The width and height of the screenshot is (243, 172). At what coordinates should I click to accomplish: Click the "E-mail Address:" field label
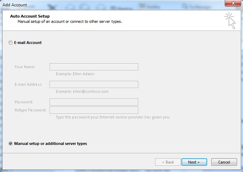(28, 85)
